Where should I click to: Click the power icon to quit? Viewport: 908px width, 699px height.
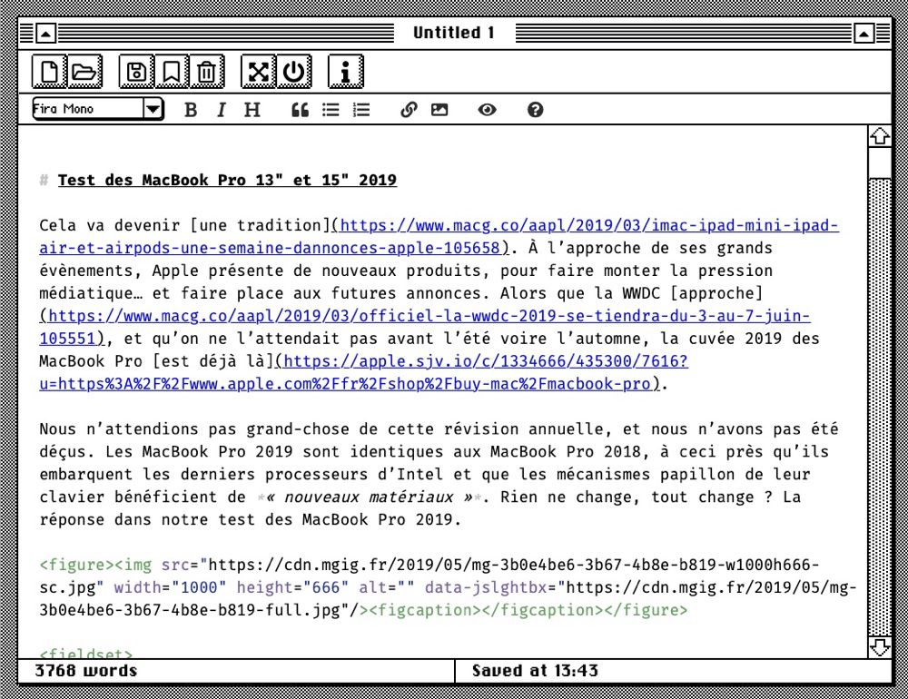coord(293,72)
